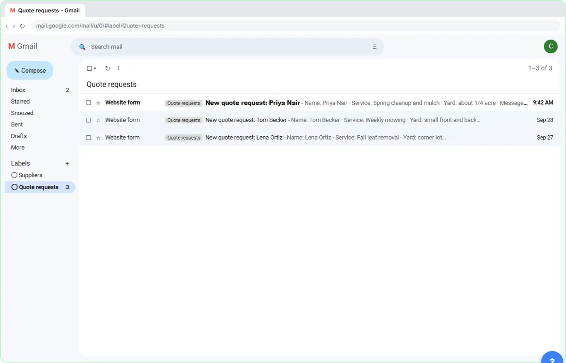Open the select dropdown arrow
566x363 pixels.
click(x=95, y=69)
